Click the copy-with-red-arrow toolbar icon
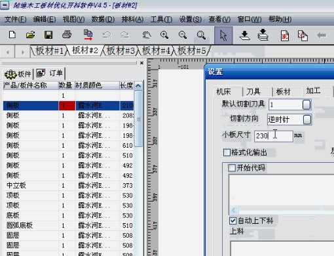The width and height of the screenshot is (334, 256). pyautogui.click(x=88, y=35)
